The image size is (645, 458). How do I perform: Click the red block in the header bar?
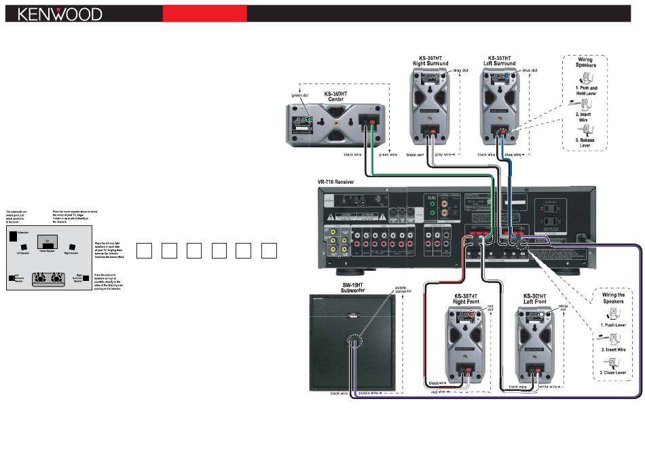point(205,14)
